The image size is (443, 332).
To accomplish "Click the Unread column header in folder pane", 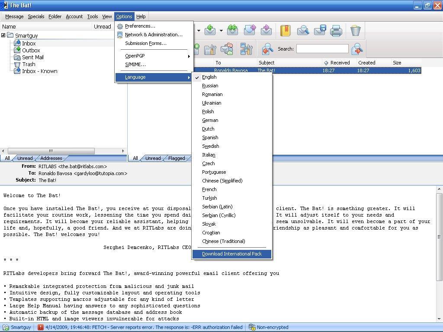I will pos(102,26).
